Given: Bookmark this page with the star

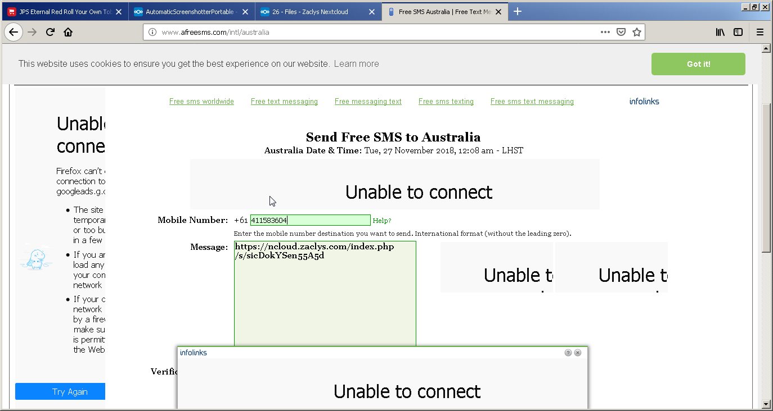Looking at the screenshot, I should (636, 32).
